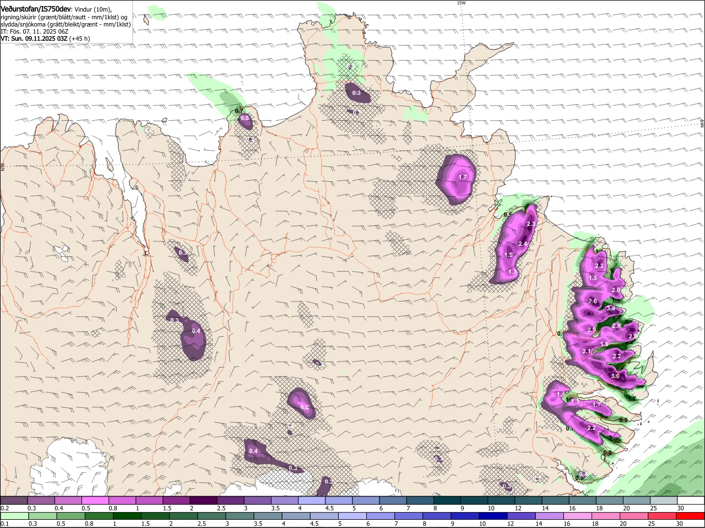The height and width of the screenshot is (528, 705).
Task: Click the 0.1 label in the bottom legend row
Action: (4, 524)
